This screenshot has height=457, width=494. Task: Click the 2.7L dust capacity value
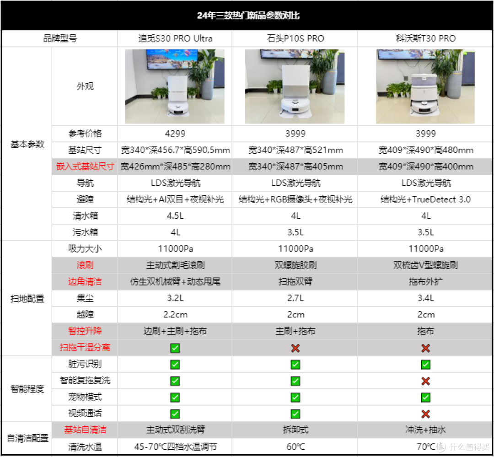pos(295,298)
